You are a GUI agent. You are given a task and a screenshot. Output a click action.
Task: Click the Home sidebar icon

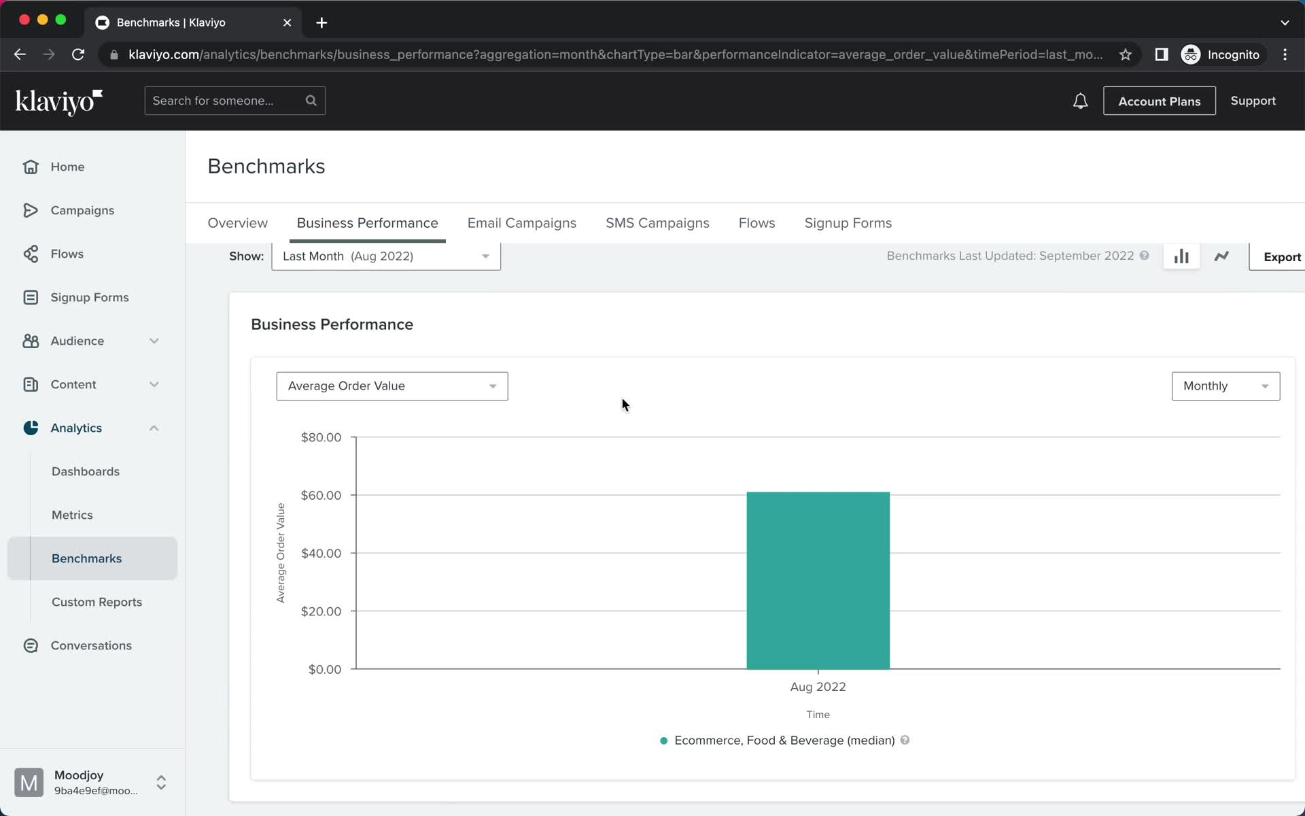(x=31, y=167)
